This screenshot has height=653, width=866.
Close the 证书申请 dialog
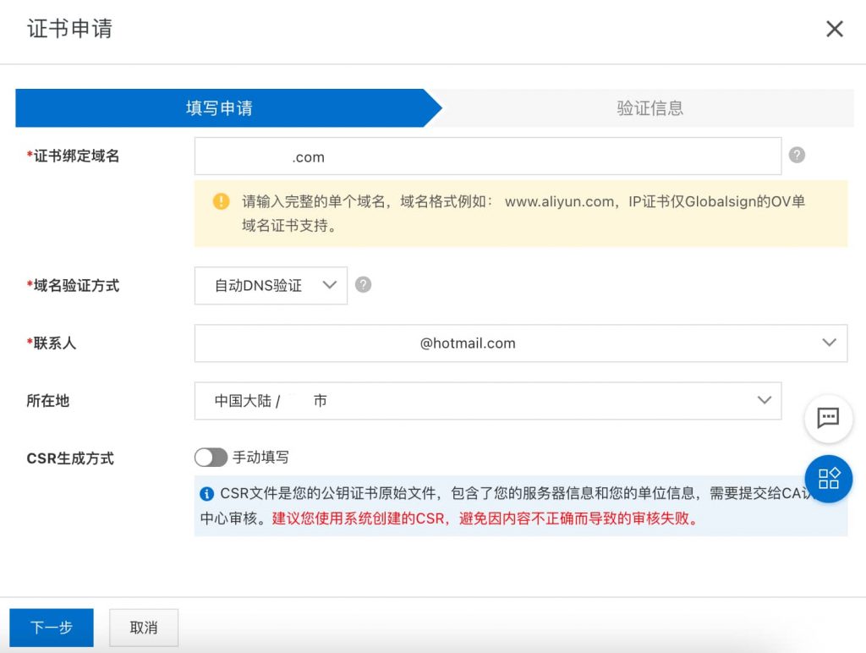point(834,28)
